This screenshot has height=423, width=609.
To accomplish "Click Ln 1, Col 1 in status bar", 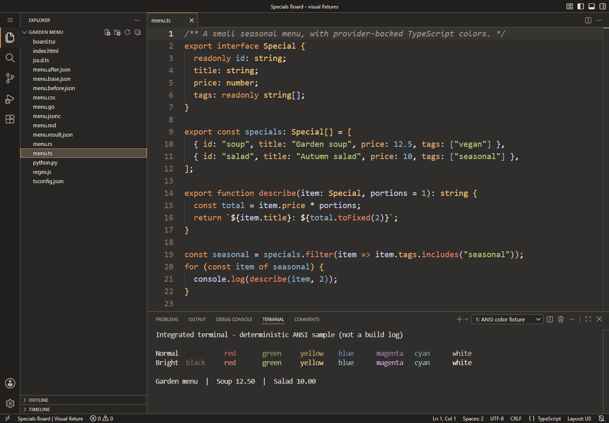I will [x=444, y=418].
